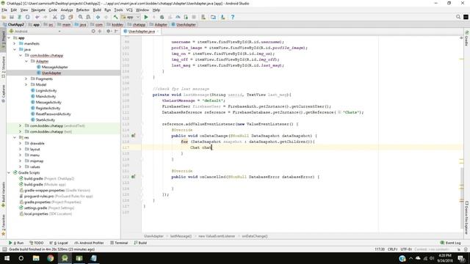
Task: Expand the Model package
Action: coord(26,85)
